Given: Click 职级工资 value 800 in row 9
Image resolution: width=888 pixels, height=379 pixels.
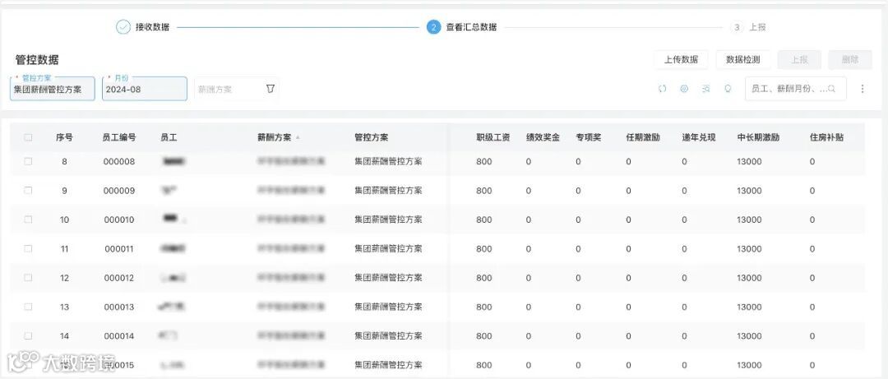Looking at the screenshot, I should (x=484, y=191).
